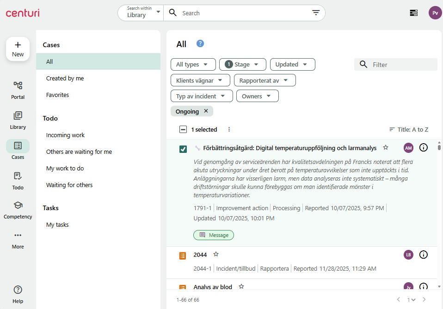The height and width of the screenshot is (309, 443).
Task: Toggle the favorite star on case 2044
Action: click(215, 254)
